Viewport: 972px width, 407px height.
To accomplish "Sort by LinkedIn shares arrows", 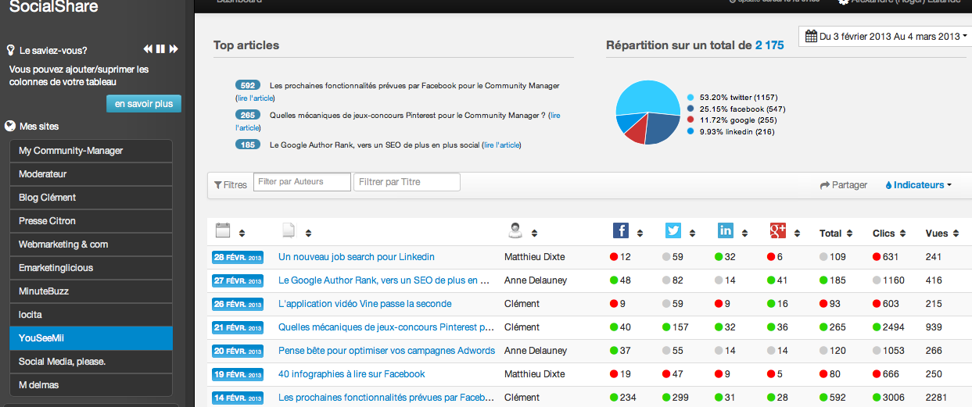I will point(745,233).
